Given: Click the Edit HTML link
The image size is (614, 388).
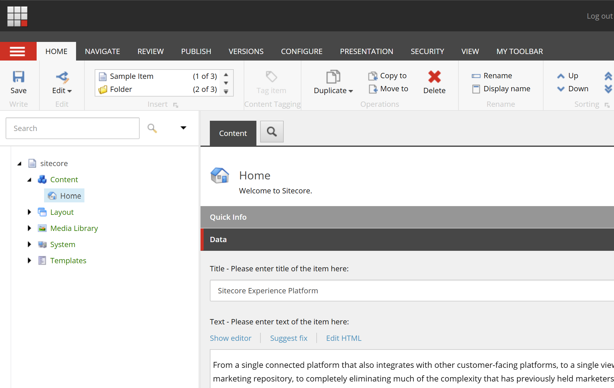Looking at the screenshot, I should [344, 338].
